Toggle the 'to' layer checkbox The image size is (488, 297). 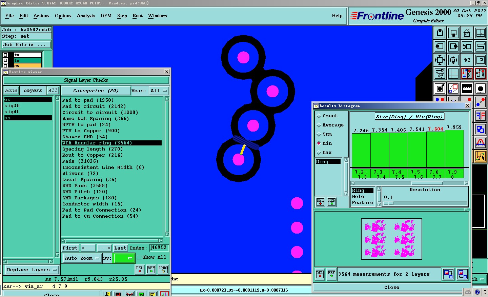5,55
